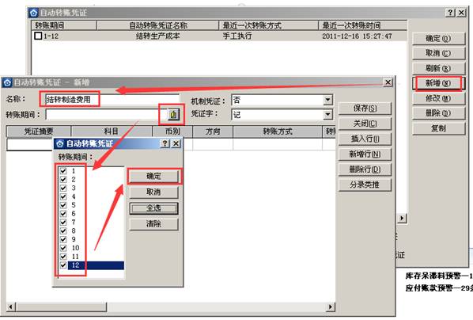
Task: Click the horizontal scrollbar thumb at bottom
Action: (61, 307)
